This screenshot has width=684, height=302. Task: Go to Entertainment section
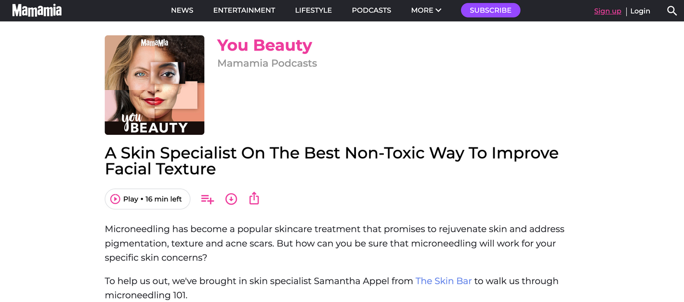(244, 10)
